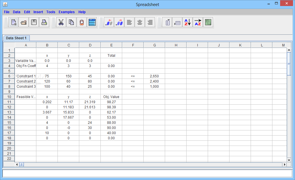Select column header G
This screenshot has width=295, height=180.
tap(154, 45)
